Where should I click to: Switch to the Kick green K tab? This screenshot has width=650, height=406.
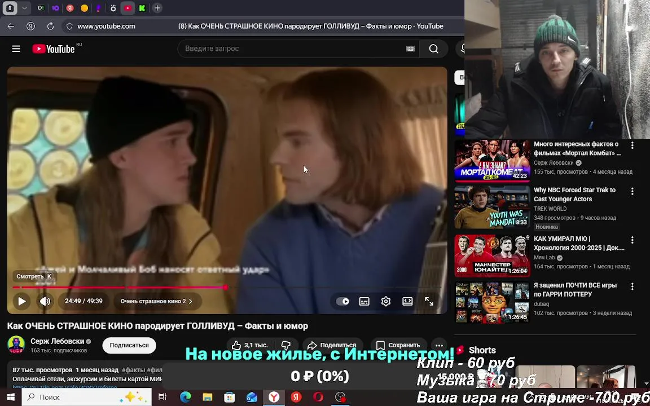pos(142,8)
